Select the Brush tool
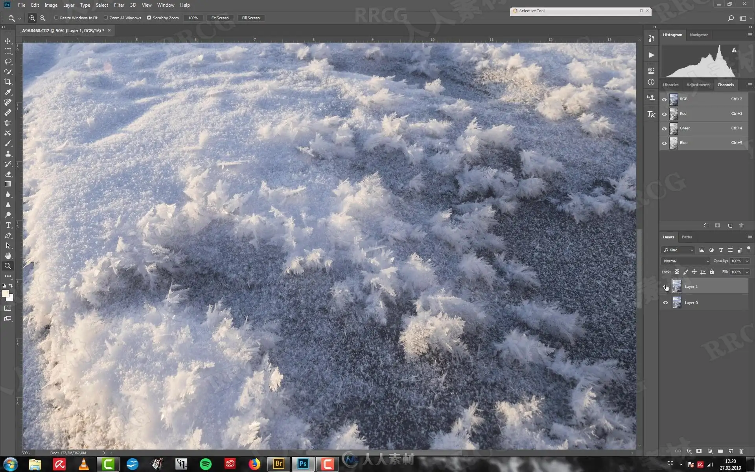755x472 pixels. coord(8,143)
